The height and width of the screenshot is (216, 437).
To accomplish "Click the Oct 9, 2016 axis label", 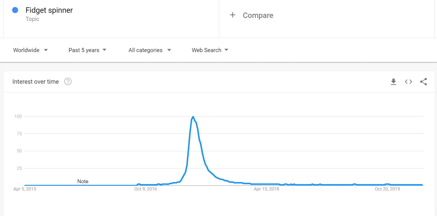I will 146,189.
